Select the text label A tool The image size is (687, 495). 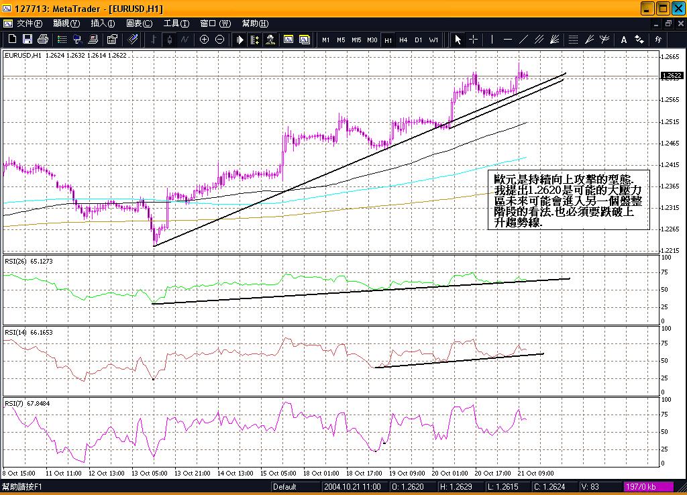624,40
